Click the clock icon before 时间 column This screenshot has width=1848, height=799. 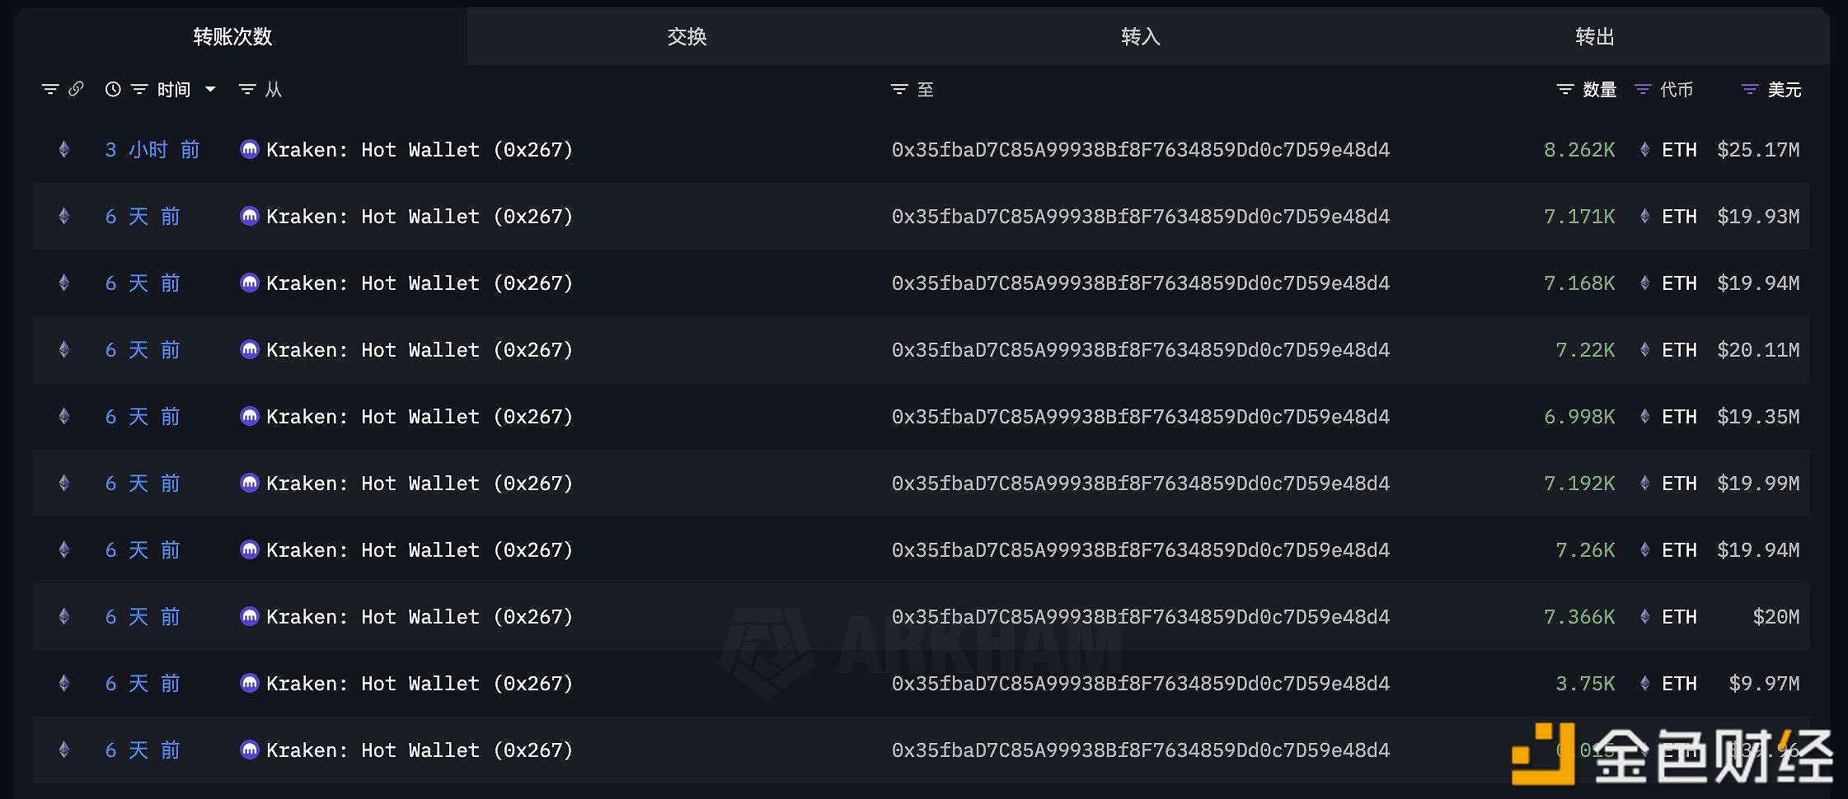click(113, 89)
